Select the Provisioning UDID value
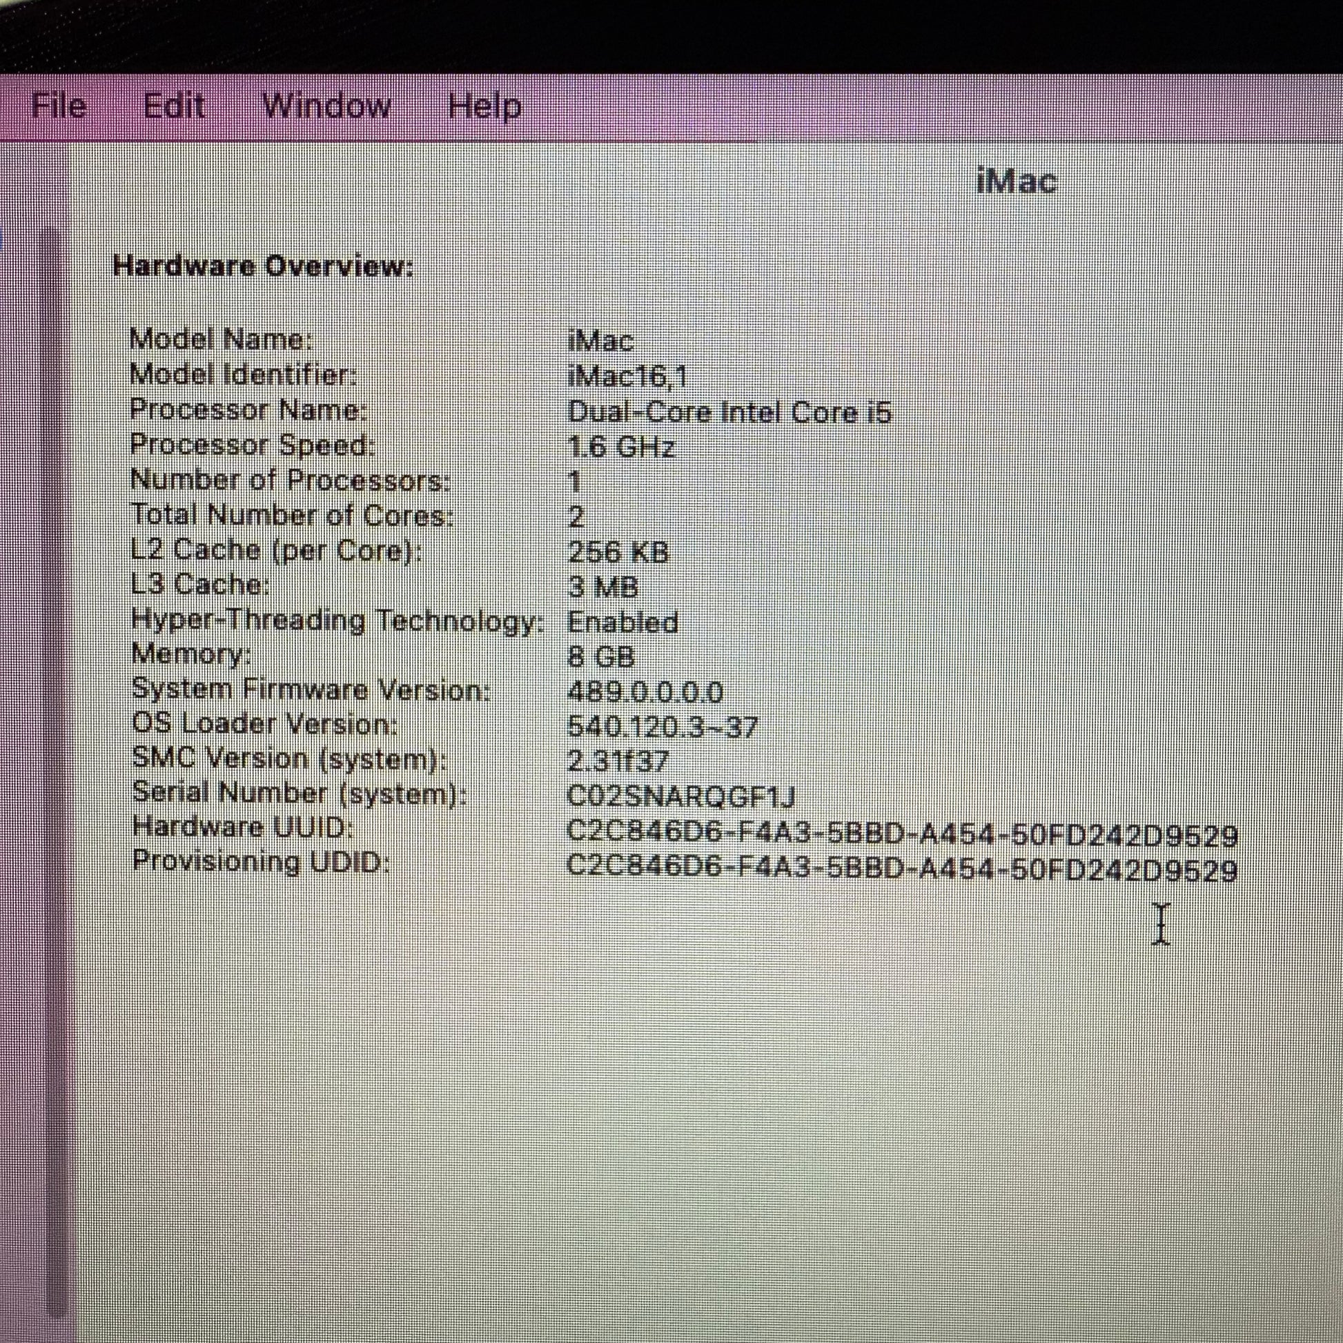 tap(902, 870)
